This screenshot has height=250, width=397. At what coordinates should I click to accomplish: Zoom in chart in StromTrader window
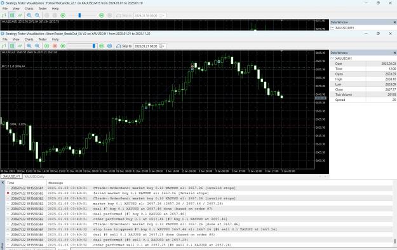(x=29, y=46)
